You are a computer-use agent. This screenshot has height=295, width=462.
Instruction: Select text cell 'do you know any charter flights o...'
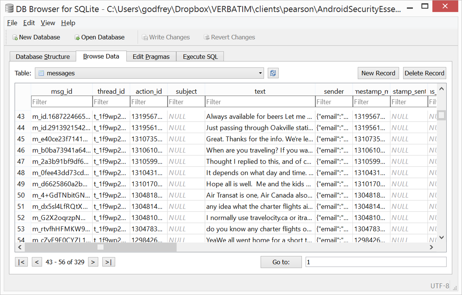click(x=260, y=229)
